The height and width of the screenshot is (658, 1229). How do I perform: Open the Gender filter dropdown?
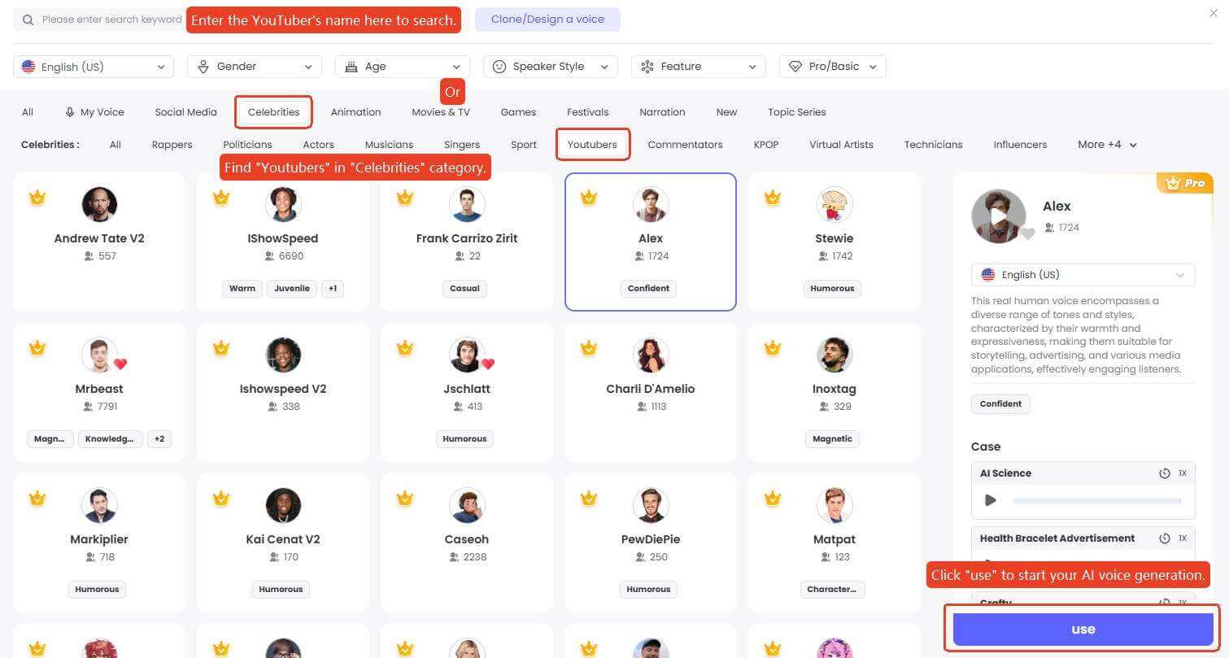tap(254, 66)
